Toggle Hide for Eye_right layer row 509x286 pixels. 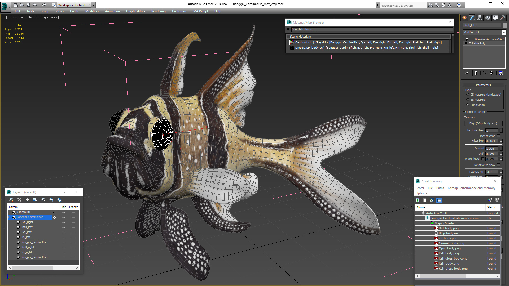tap(63, 222)
